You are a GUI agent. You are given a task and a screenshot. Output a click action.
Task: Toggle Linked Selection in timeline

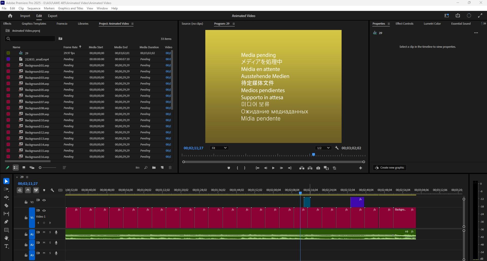[36, 190]
